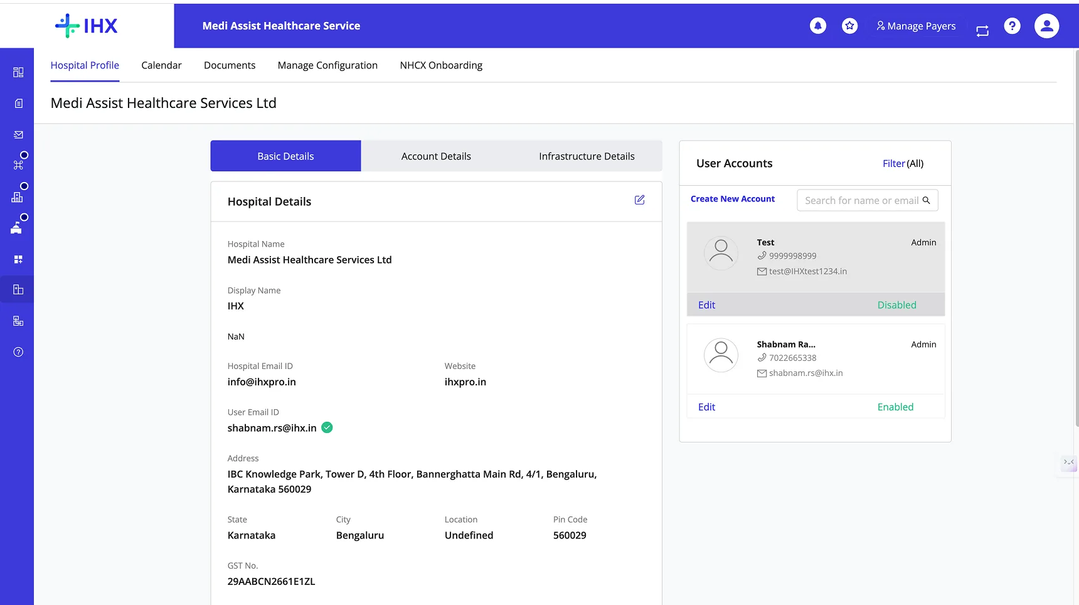1079x605 pixels.
Task: Open the office building sidebar icon
Action: tap(17, 196)
